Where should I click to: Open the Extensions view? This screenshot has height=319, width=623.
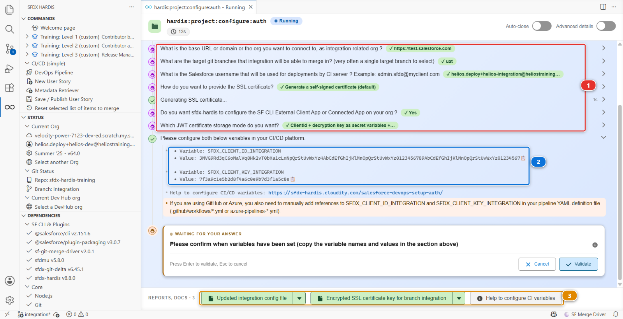(x=10, y=88)
